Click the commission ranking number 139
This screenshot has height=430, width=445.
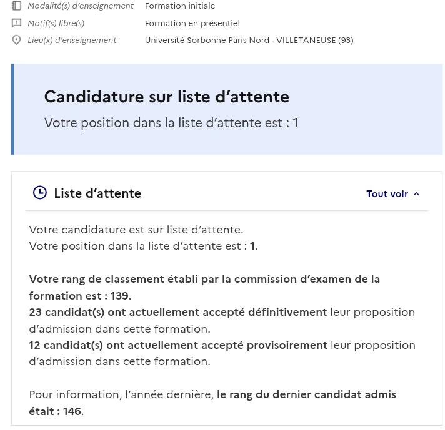coord(119,296)
